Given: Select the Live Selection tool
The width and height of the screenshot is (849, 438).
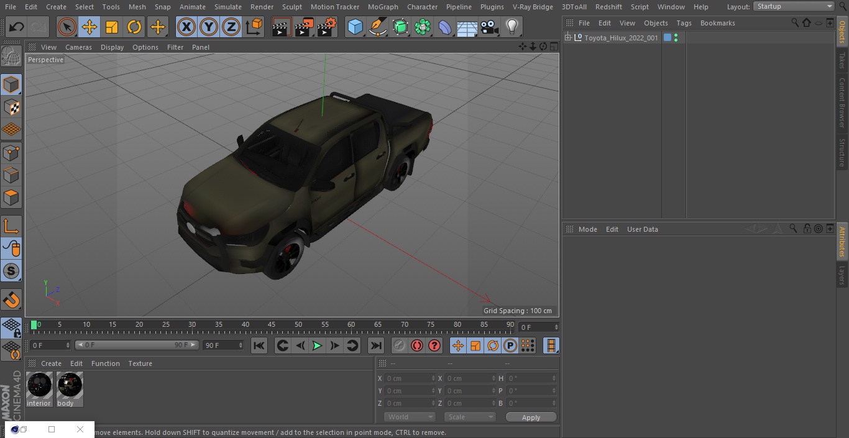Looking at the screenshot, I should click(x=67, y=27).
